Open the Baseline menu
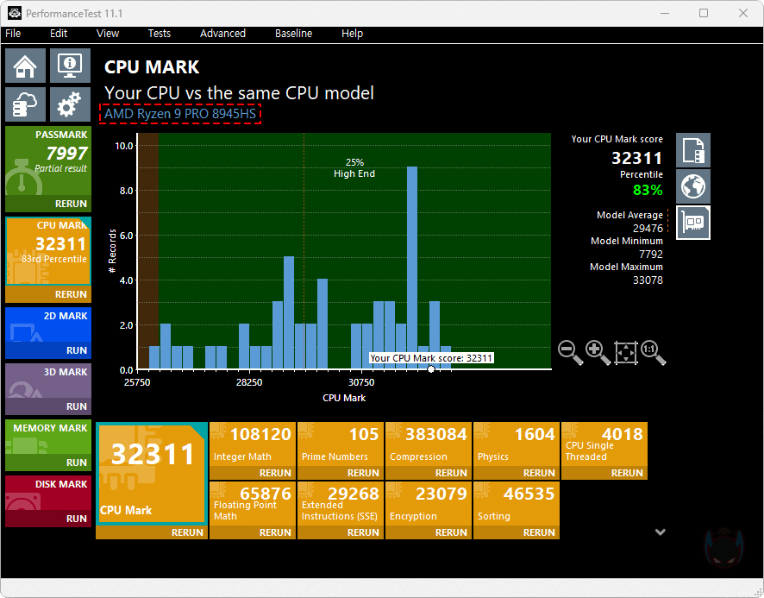 pos(293,33)
